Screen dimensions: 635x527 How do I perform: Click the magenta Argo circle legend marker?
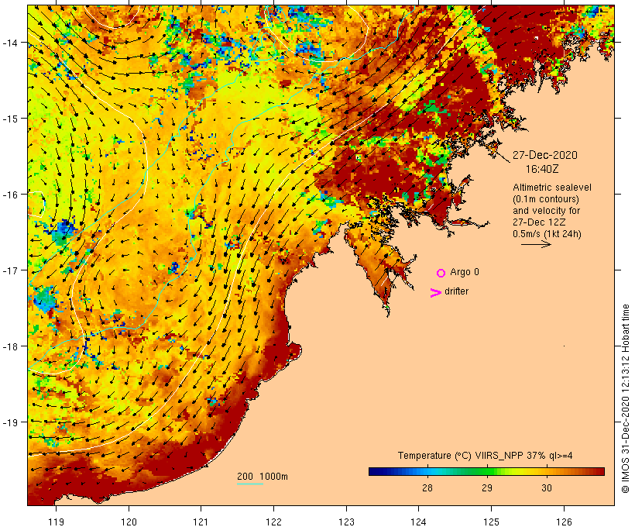441,273
